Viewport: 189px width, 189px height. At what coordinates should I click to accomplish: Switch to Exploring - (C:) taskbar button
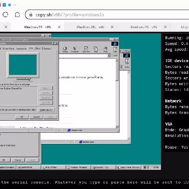coord(104,167)
